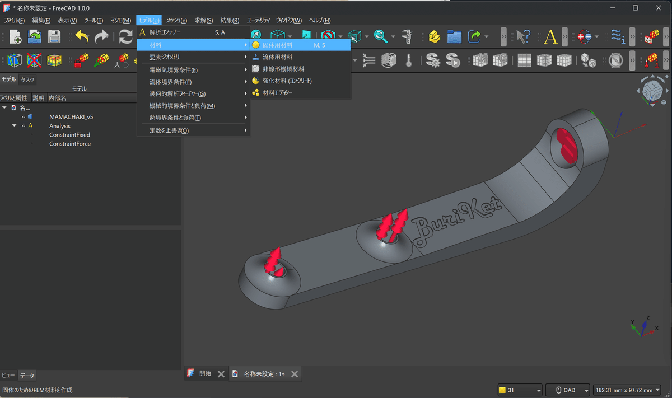
Task: Select ConstraintForce in the tree
Action: (x=70, y=144)
